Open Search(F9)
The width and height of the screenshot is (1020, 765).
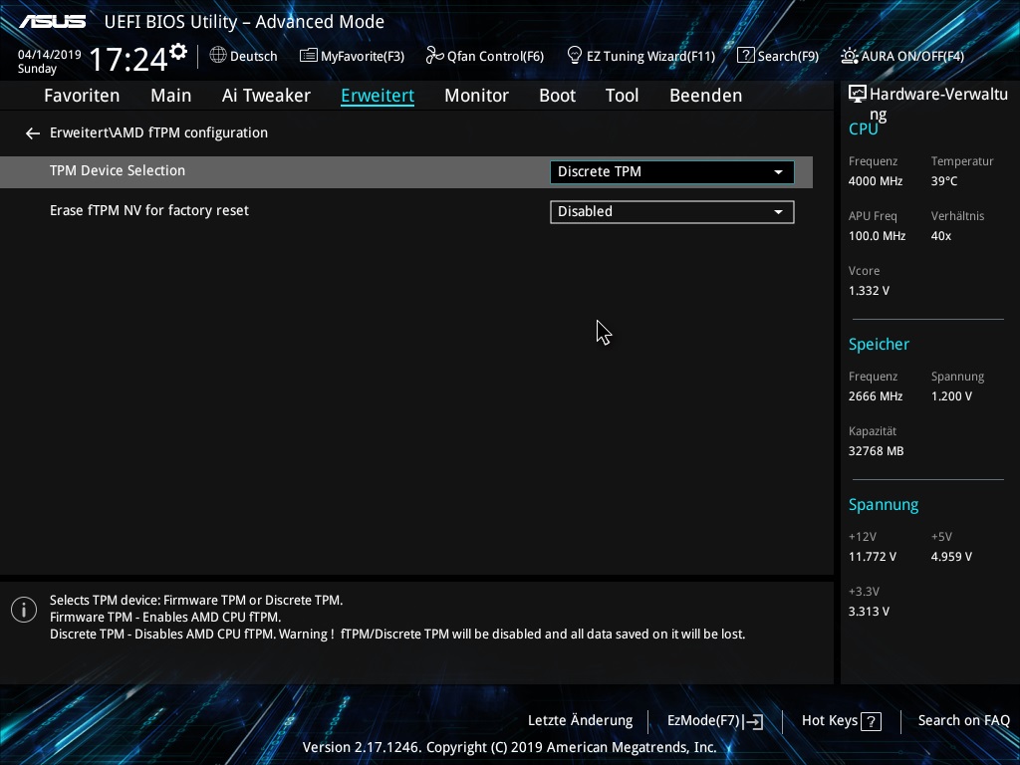pyautogui.click(x=778, y=56)
